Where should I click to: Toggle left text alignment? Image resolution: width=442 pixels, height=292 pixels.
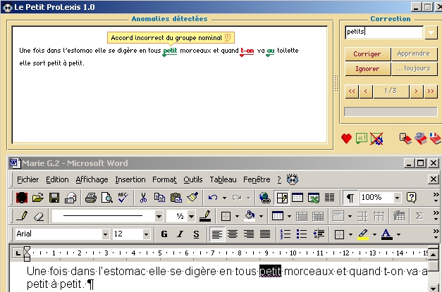(x=217, y=234)
